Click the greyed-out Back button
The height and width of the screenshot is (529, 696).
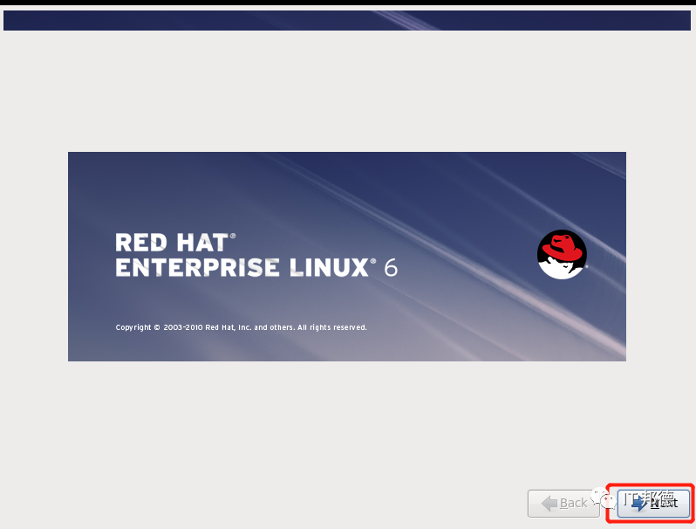[x=563, y=503]
